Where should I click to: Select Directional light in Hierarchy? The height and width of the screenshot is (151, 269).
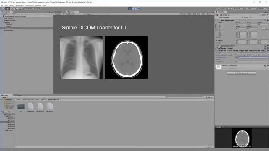pyautogui.click(x=10, y=20)
